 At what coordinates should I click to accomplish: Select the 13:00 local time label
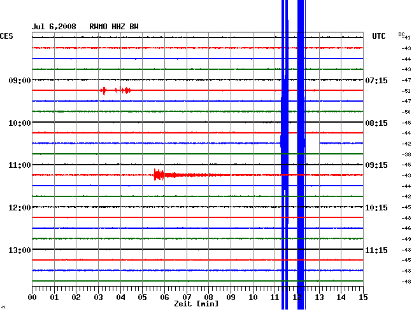tap(20, 250)
